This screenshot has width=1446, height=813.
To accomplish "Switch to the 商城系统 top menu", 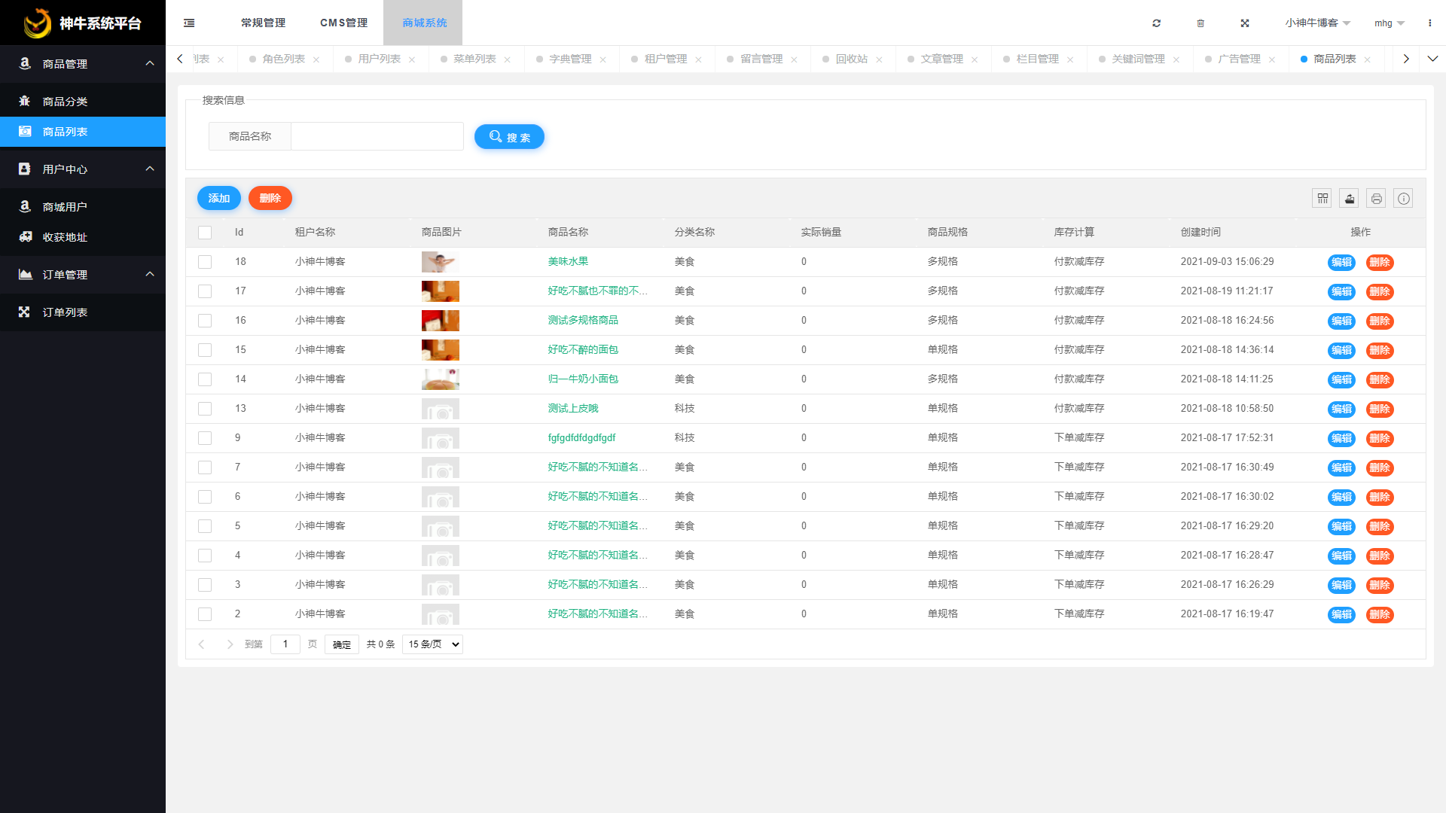I will click(x=422, y=23).
